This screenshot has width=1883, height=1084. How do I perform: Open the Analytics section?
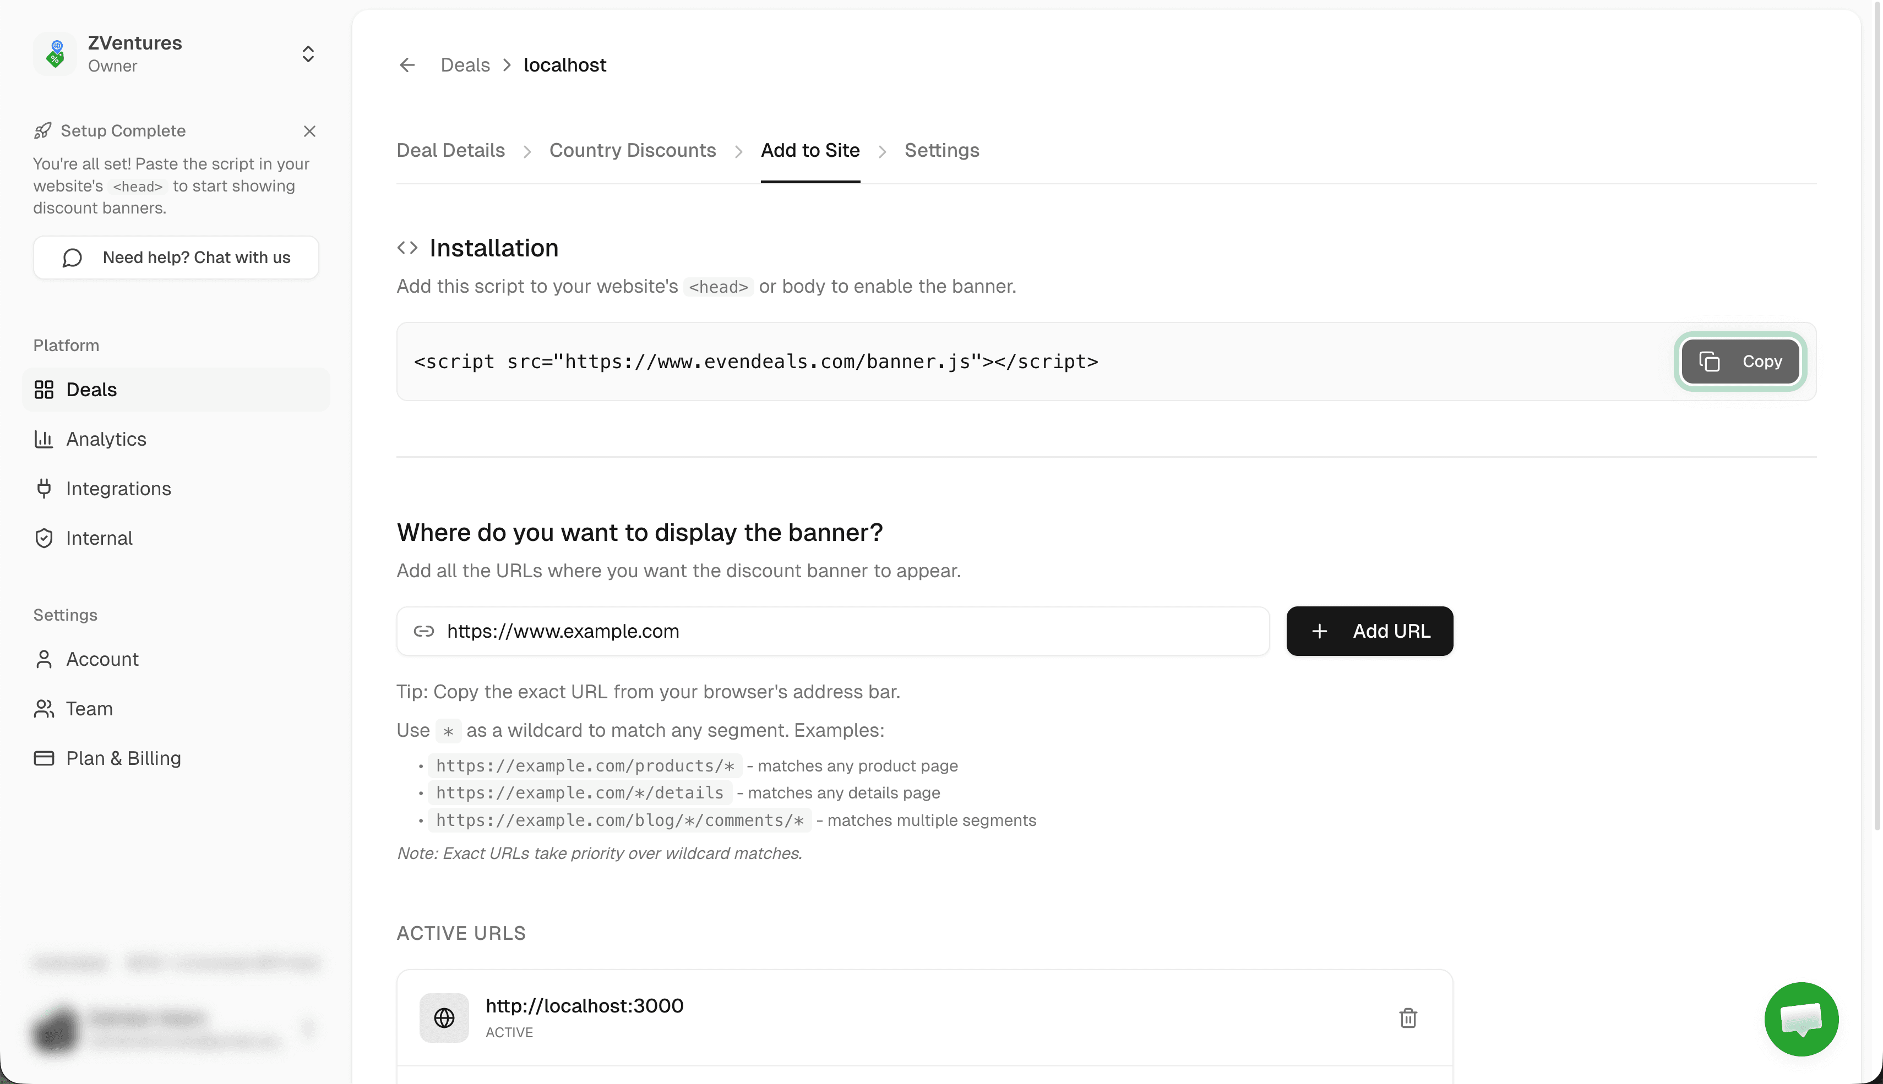[x=106, y=439]
